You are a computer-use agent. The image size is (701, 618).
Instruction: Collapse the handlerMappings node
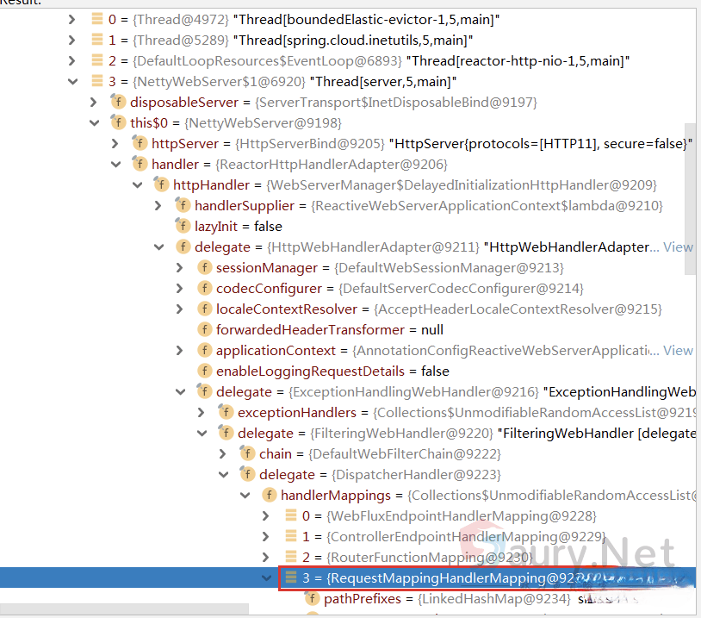(x=245, y=496)
